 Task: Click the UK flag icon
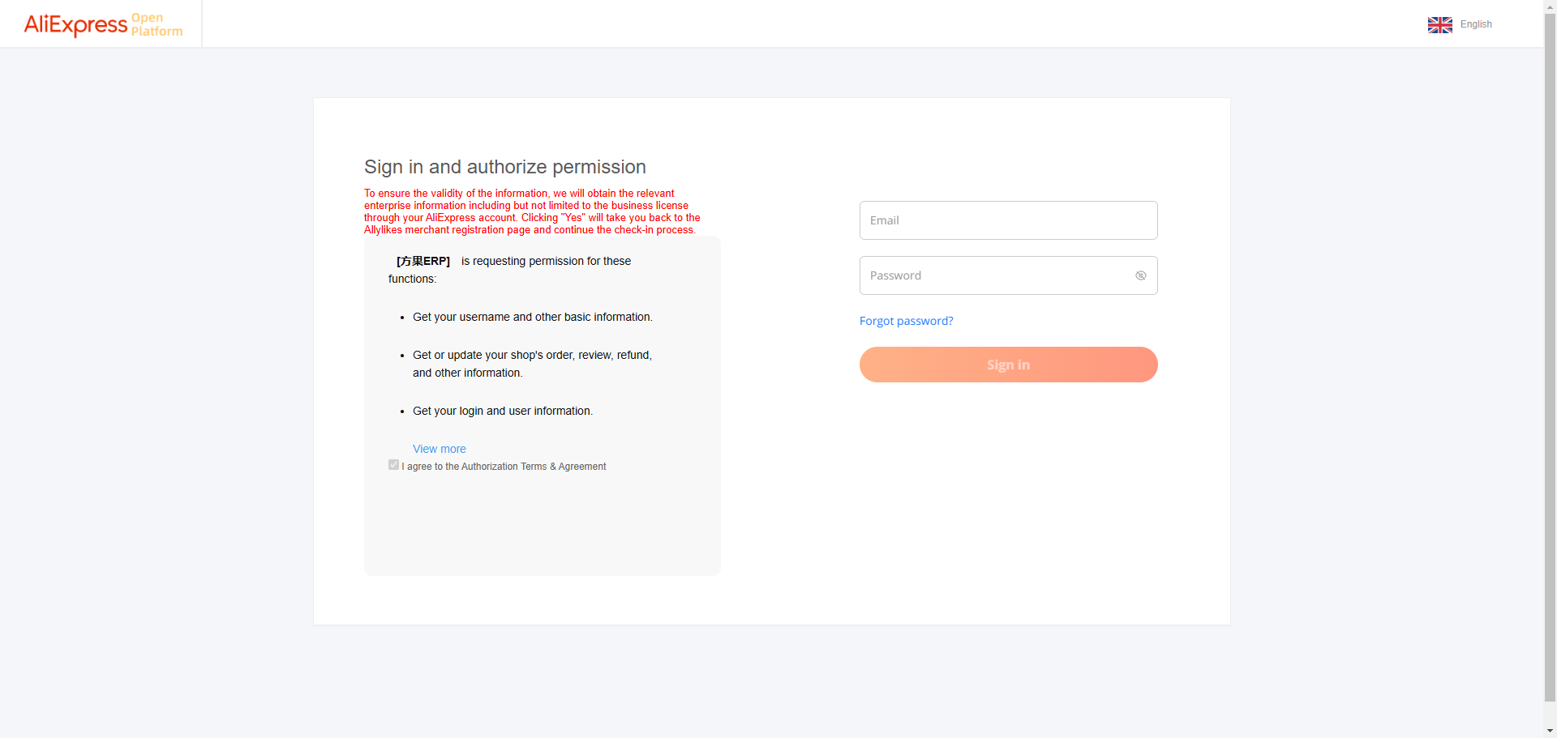click(1439, 25)
